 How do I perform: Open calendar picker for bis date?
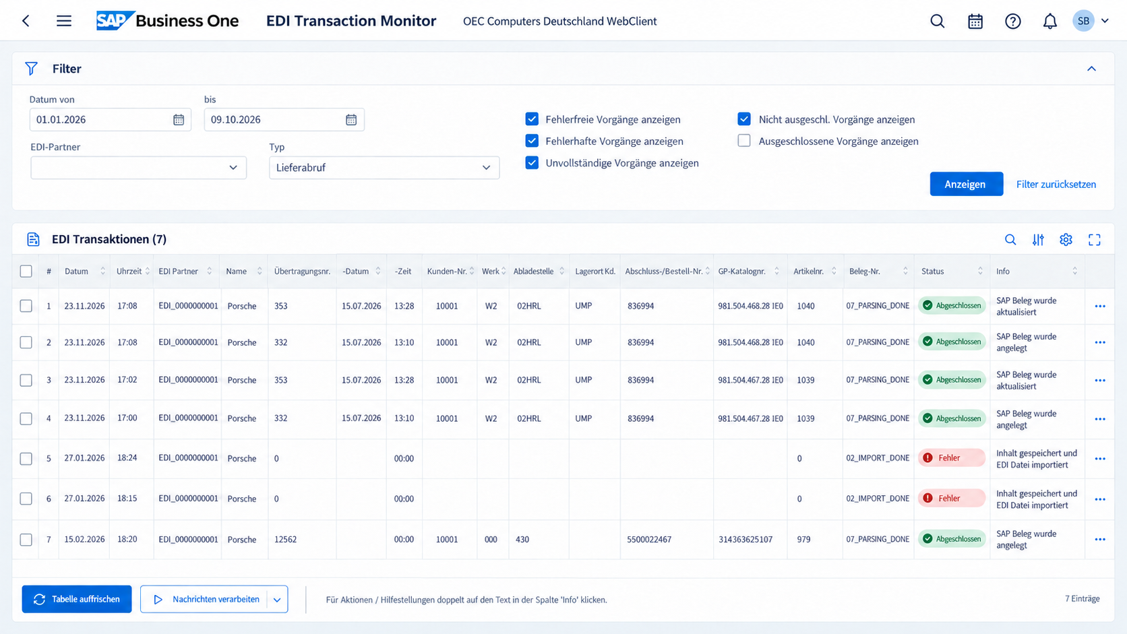pos(351,119)
